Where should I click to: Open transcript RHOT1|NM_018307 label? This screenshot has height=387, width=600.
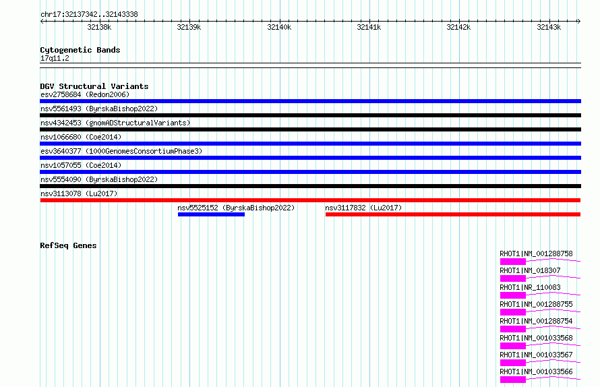point(530,270)
